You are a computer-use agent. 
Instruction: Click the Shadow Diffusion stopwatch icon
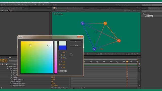coord(12,86)
